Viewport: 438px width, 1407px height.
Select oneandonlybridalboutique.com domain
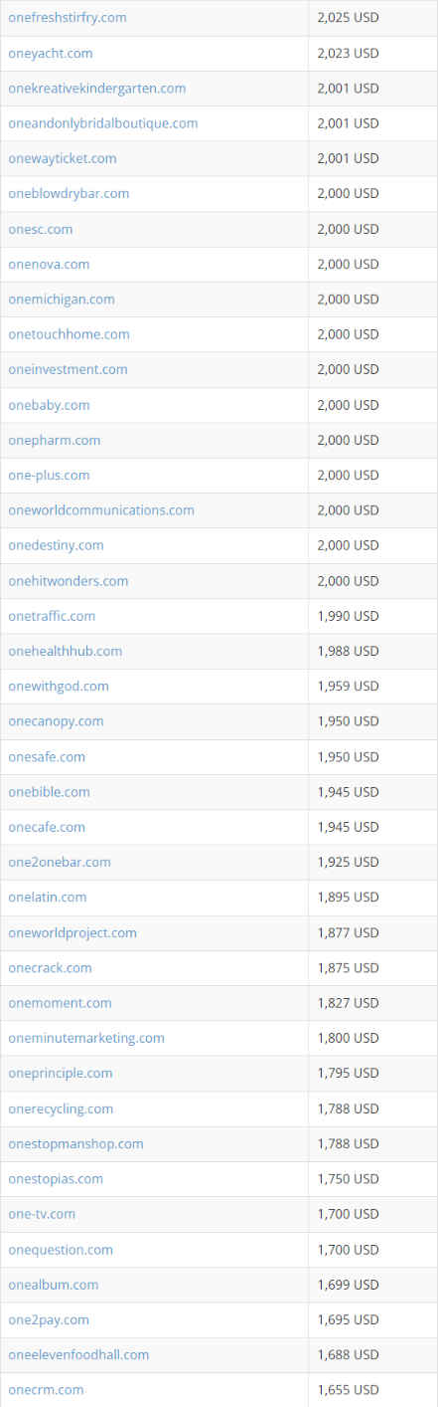tap(102, 123)
